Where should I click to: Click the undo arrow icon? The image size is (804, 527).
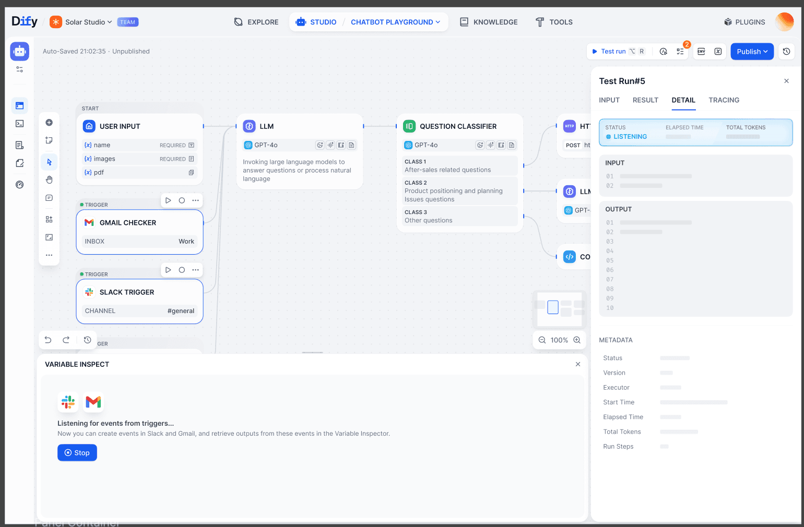click(48, 340)
